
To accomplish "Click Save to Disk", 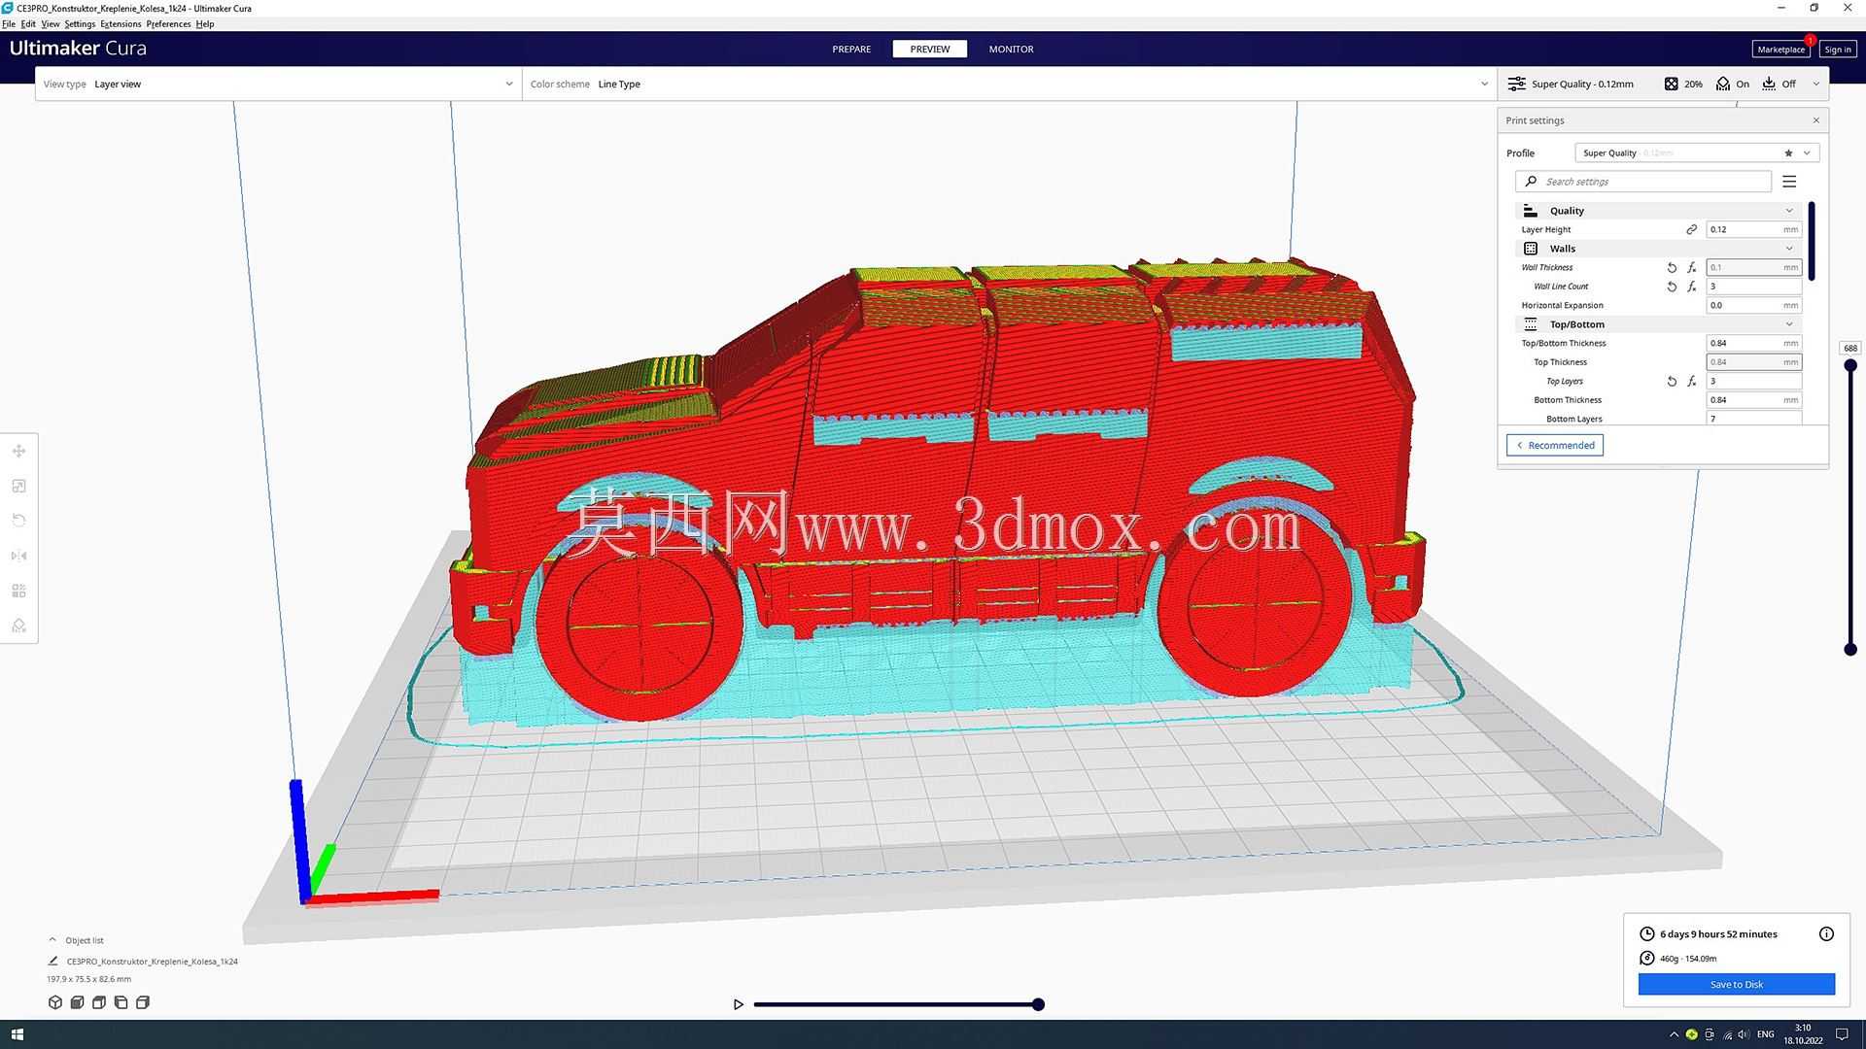I will coord(1737,984).
